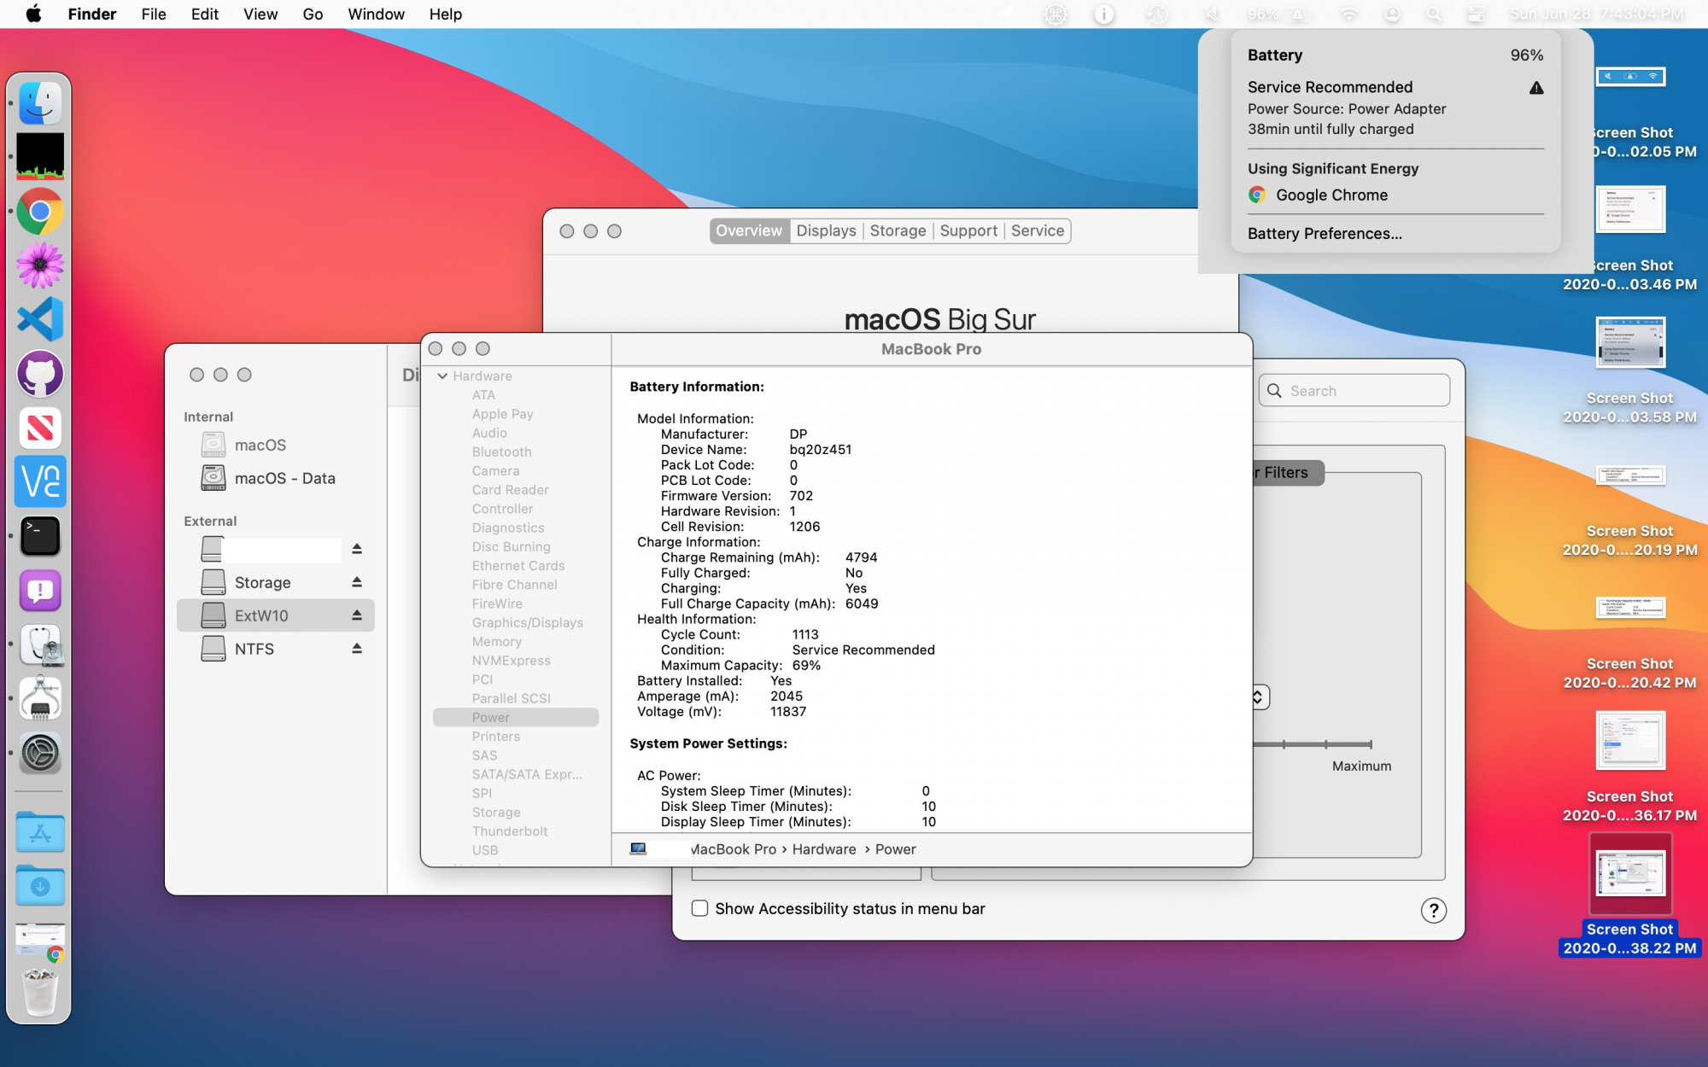Viewport: 1708px width, 1067px height.
Task: Select the Overview tab
Action: [x=749, y=230]
